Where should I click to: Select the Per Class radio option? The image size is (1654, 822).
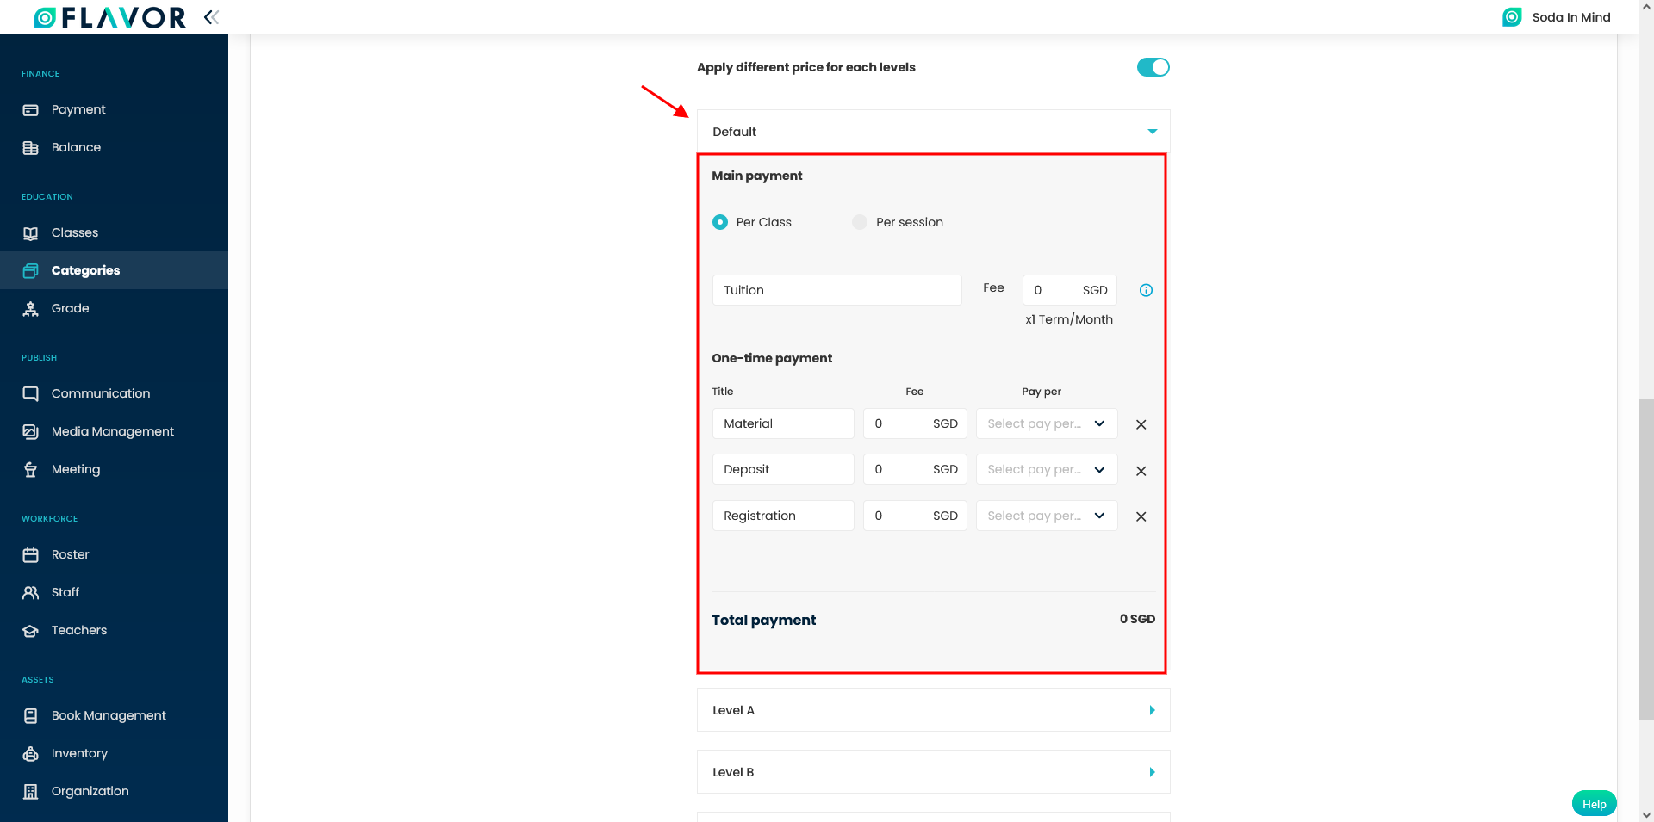720,222
